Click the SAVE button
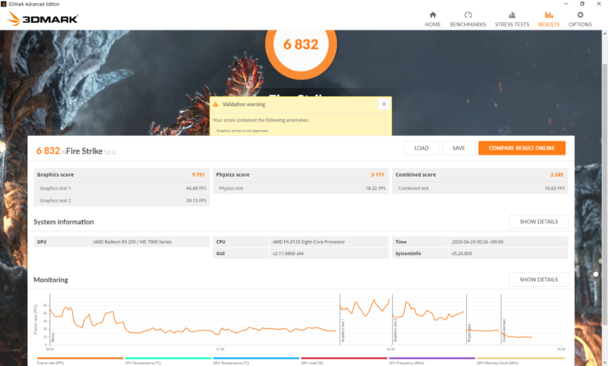 (458, 148)
